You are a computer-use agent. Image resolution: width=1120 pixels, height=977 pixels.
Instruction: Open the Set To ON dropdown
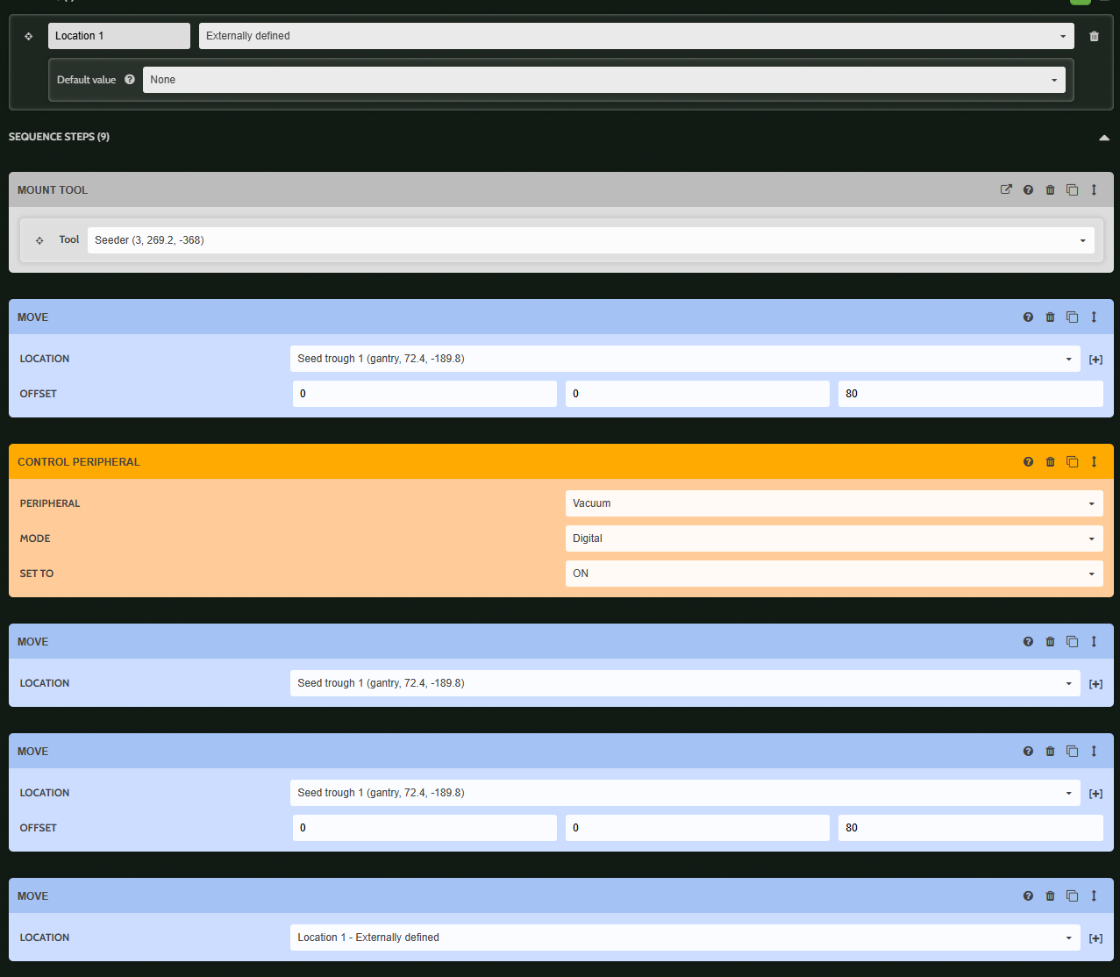point(833,574)
